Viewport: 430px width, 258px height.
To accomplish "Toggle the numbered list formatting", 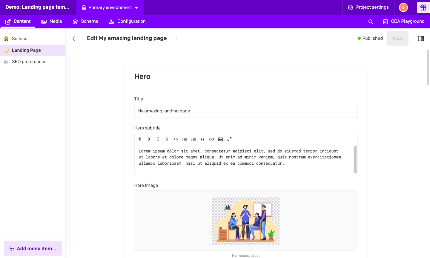I will pos(193,139).
